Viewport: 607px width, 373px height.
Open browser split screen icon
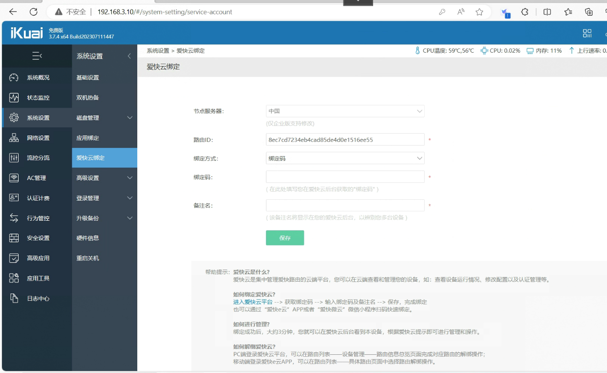coord(547,12)
